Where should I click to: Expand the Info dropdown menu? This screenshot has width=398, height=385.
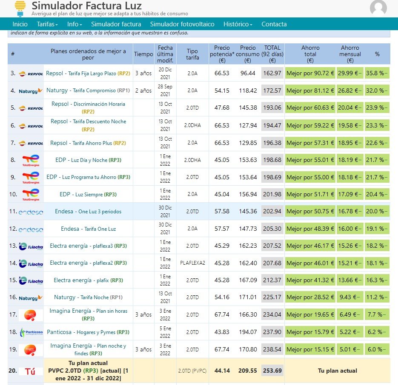coord(74,24)
